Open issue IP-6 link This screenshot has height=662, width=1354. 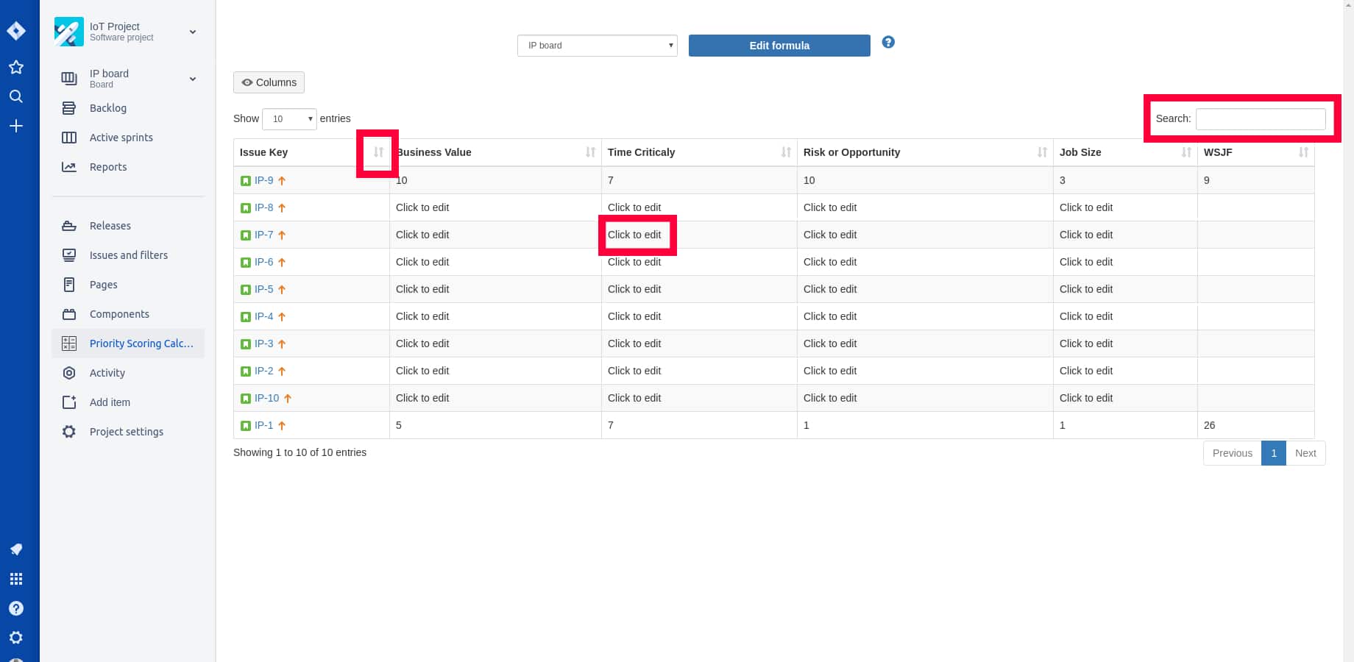pyautogui.click(x=263, y=262)
